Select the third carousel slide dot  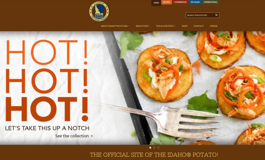158,148
